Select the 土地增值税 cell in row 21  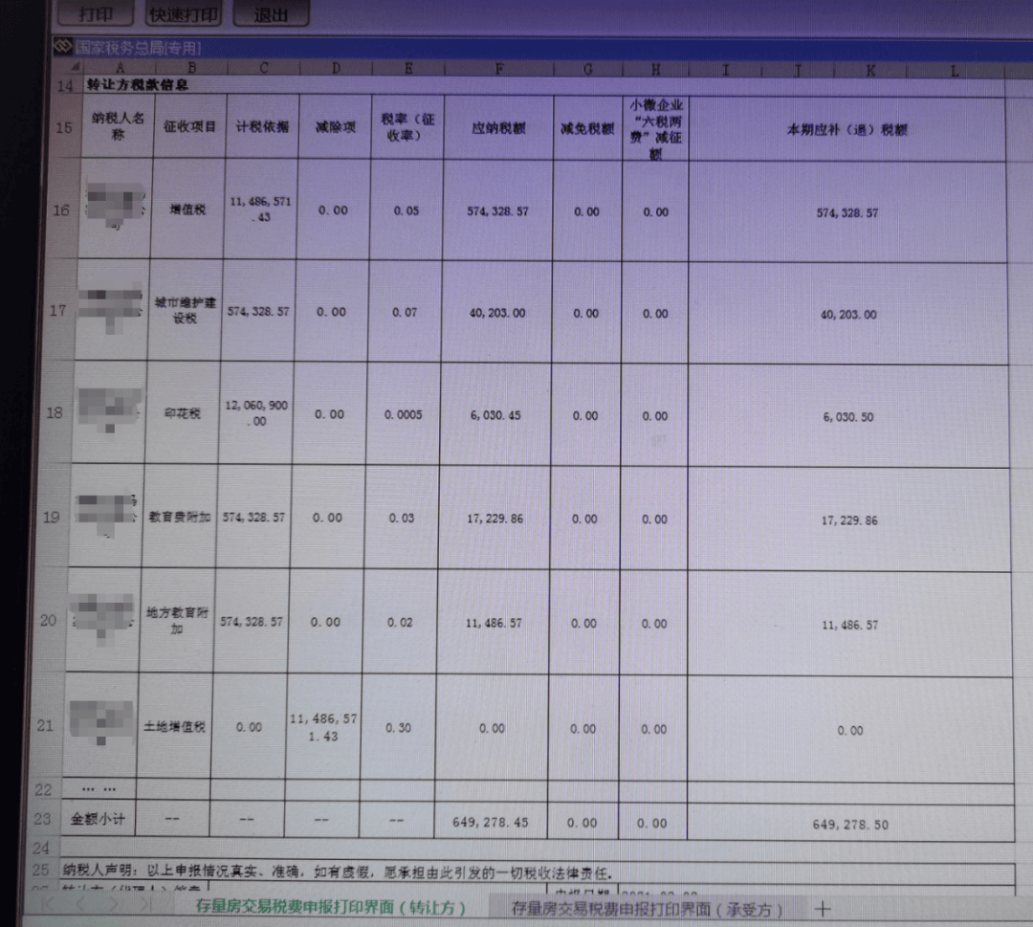(174, 727)
